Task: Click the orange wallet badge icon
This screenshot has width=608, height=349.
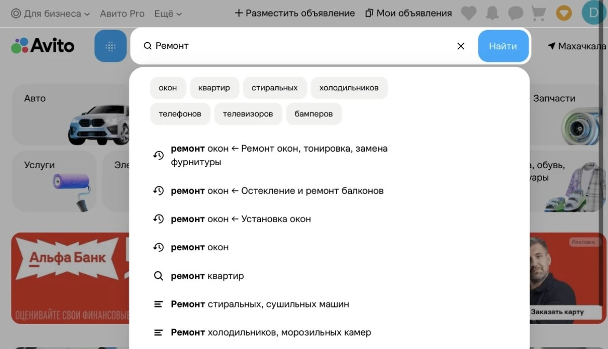Action: (x=564, y=13)
